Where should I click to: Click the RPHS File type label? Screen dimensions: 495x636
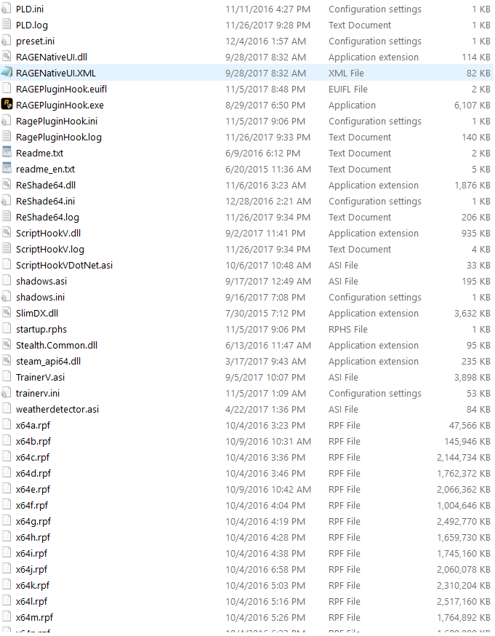[348, 330]
